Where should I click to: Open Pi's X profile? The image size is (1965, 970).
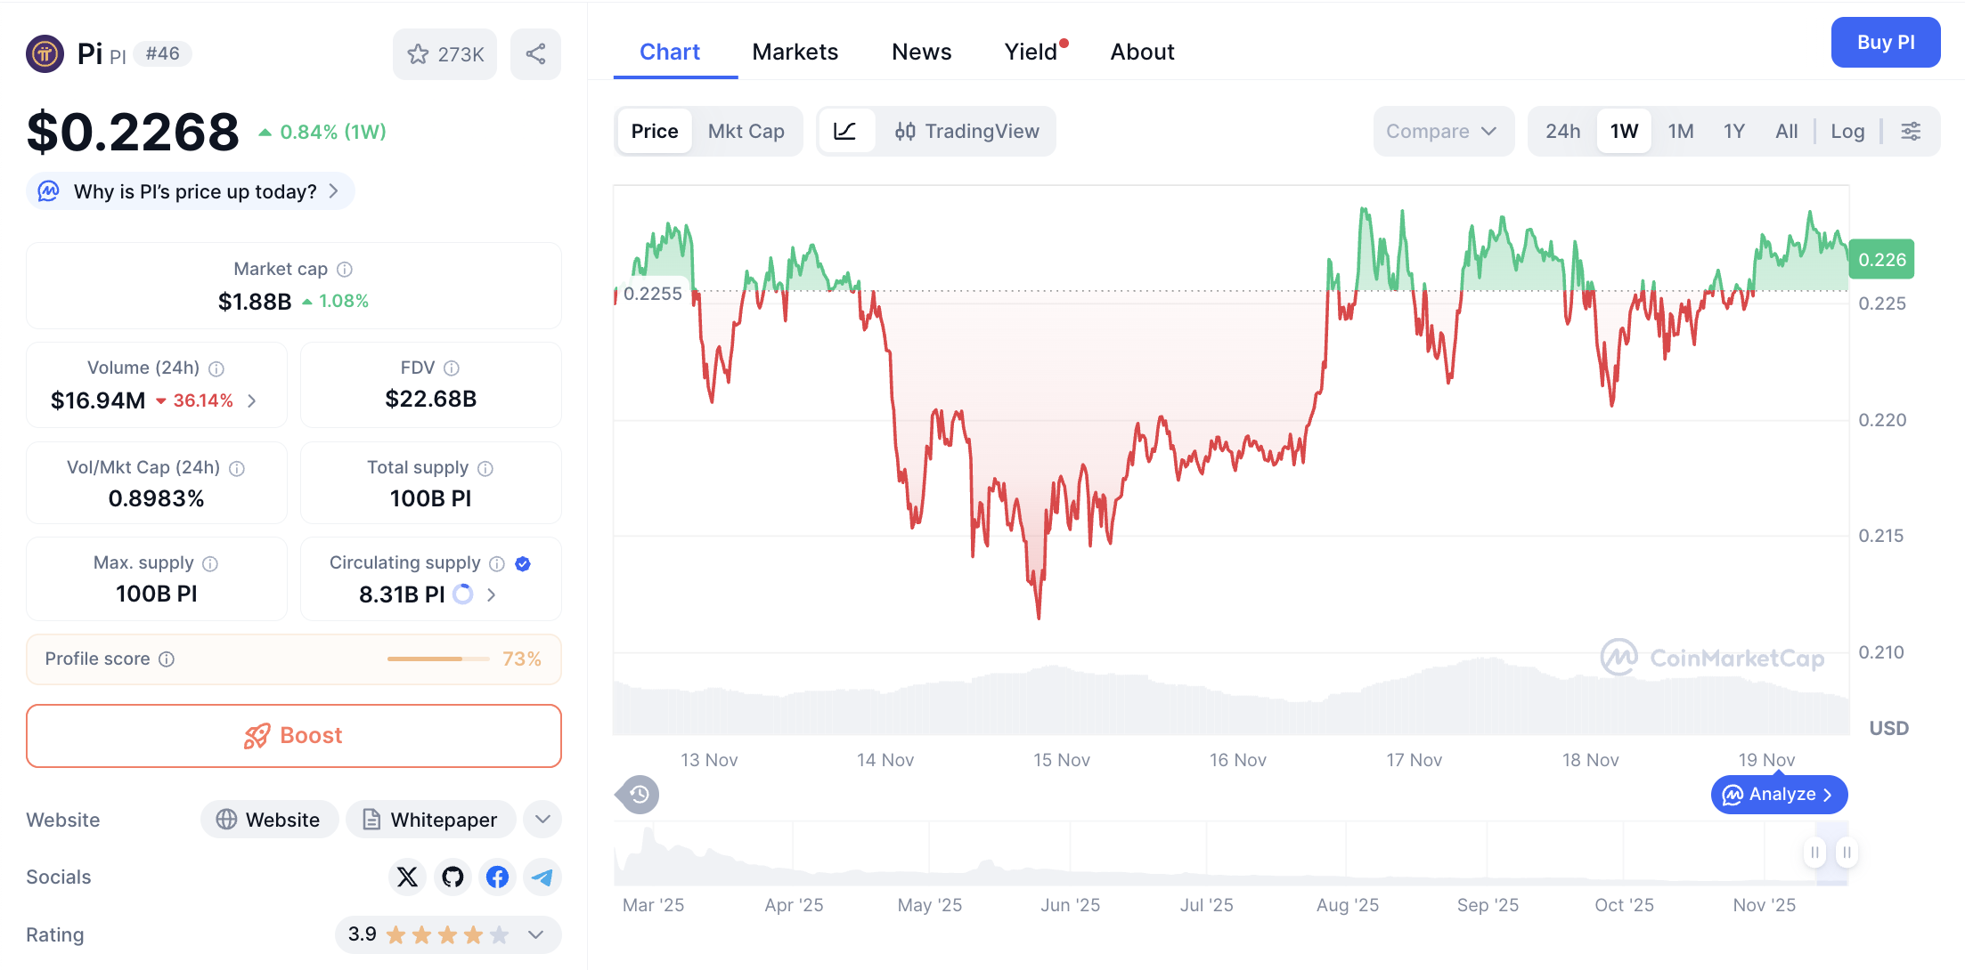(407, 877)
